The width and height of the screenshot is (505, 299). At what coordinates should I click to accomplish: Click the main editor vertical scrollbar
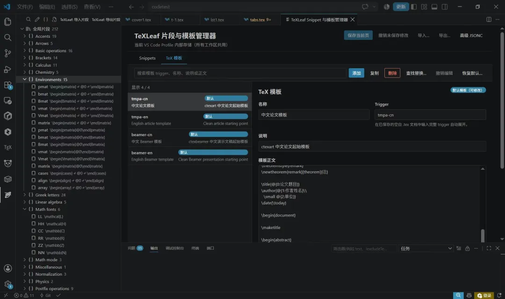click(502, 99)
